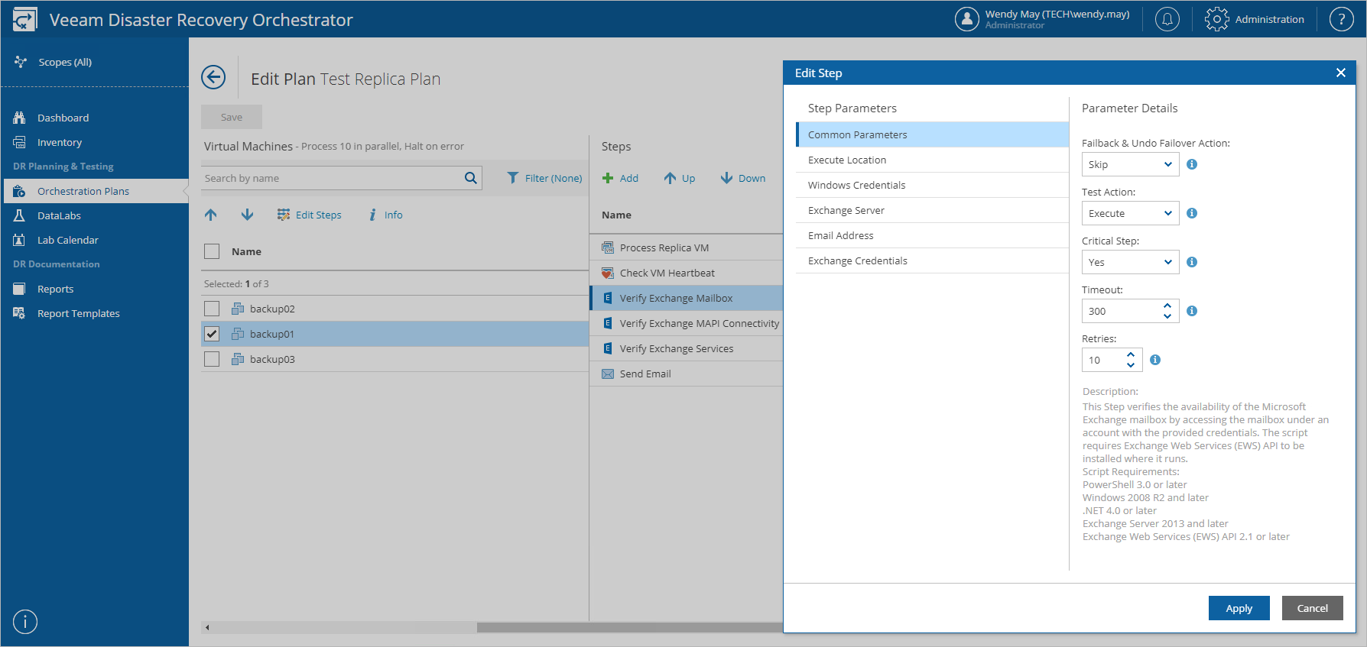1367x647 pixels.
Task: Click the Inventory sidebar icon
Action: (20, 142)
